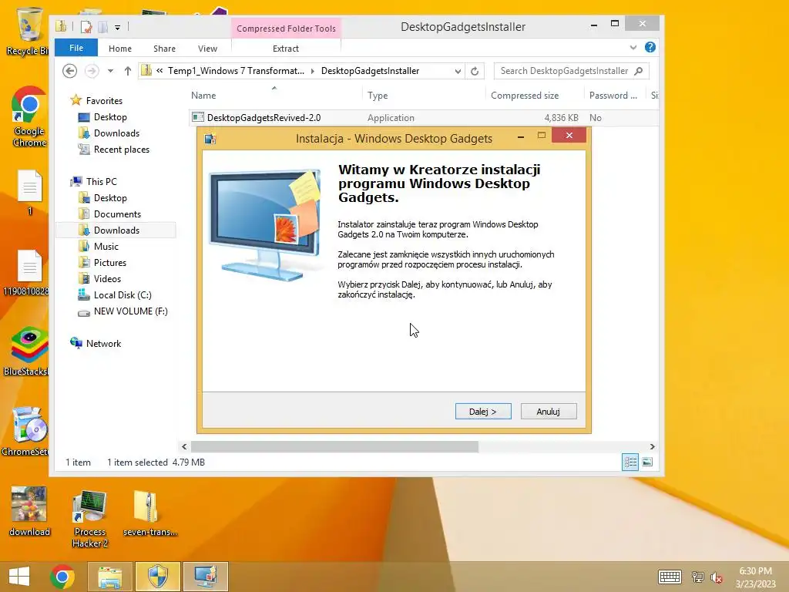Click the muted volume tray icon
This screenshot has width=789, height=592.
(717, 577)
